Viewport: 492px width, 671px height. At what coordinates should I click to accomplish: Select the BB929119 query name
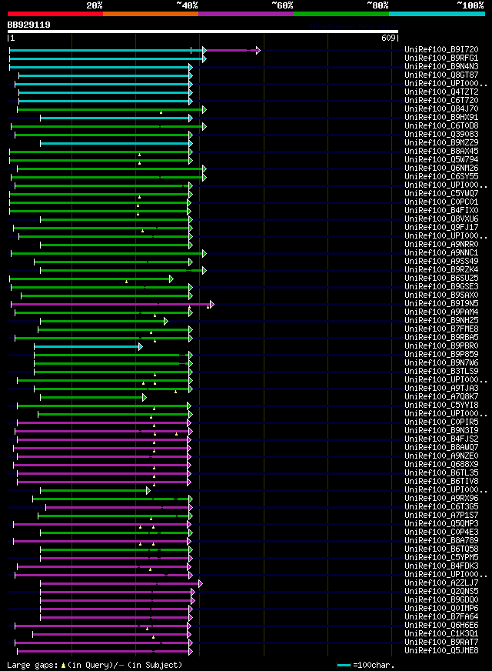[x=28, y=25]
